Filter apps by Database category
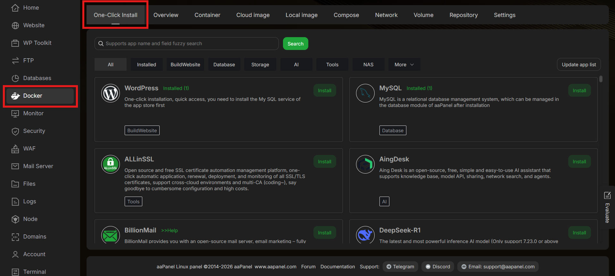The height and width of the screenshot is (276, 615). (x=224, y=64)
